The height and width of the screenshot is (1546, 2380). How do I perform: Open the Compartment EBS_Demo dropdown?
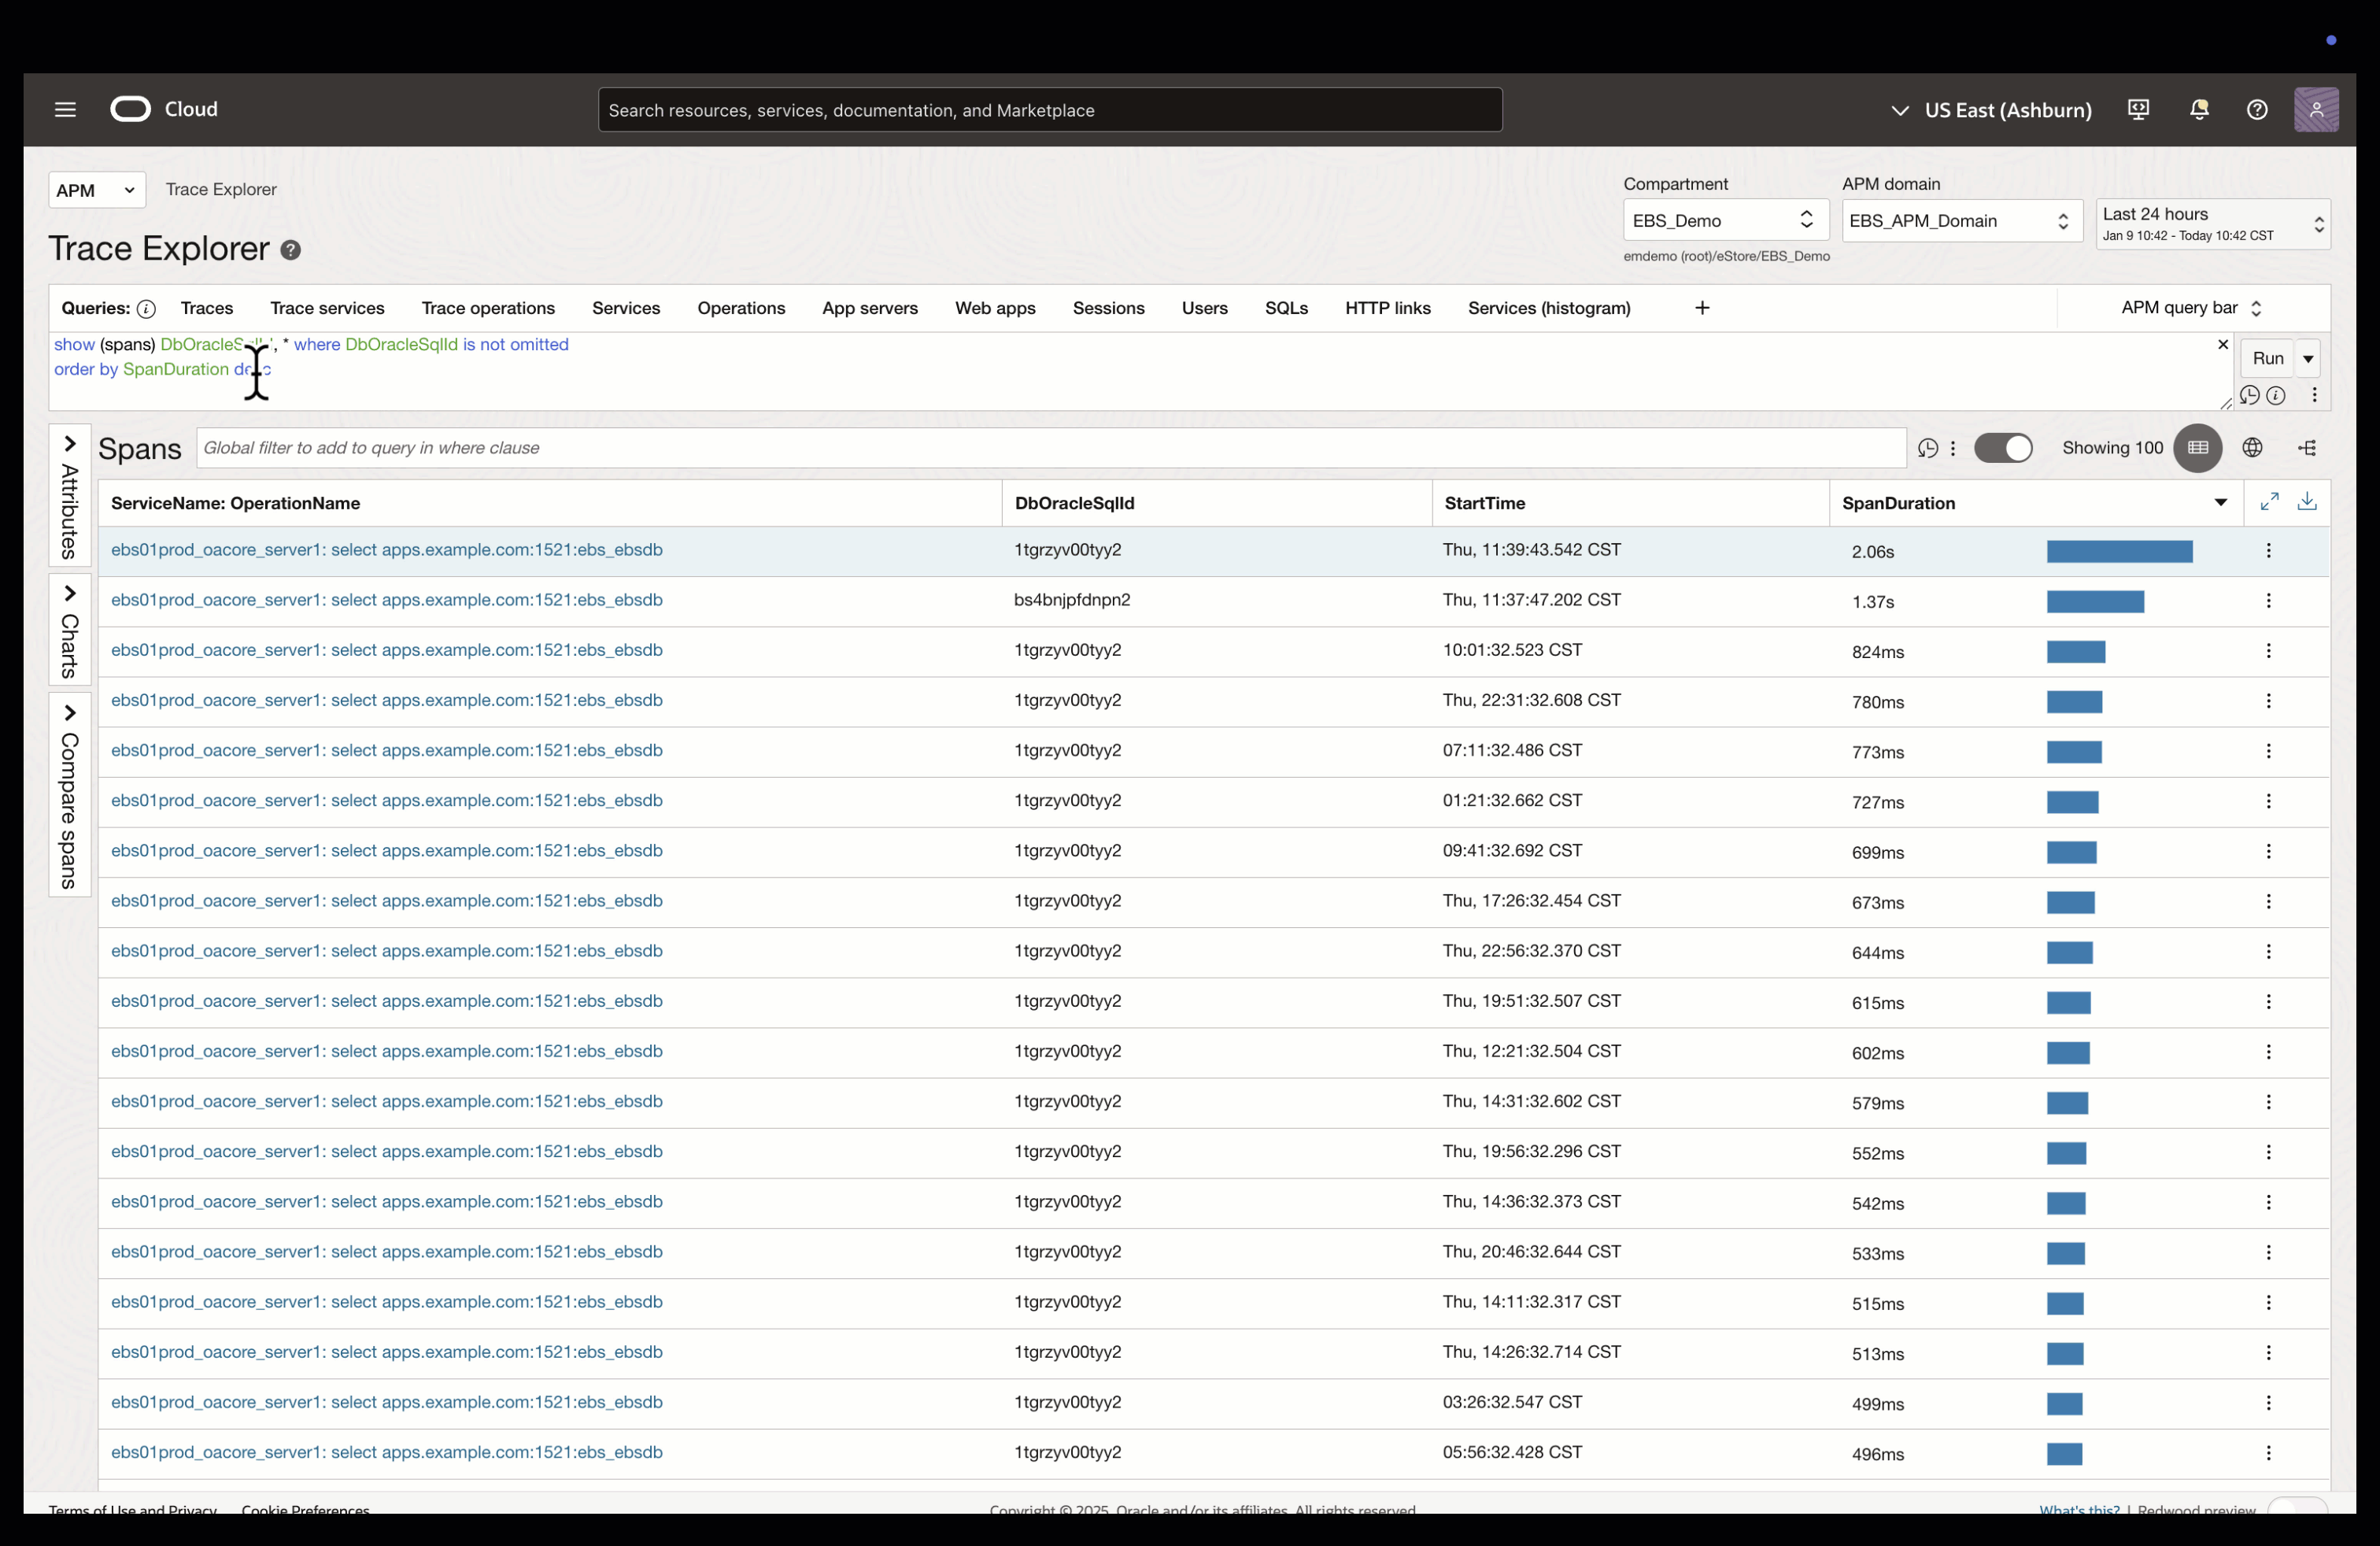pos(1725,221)
